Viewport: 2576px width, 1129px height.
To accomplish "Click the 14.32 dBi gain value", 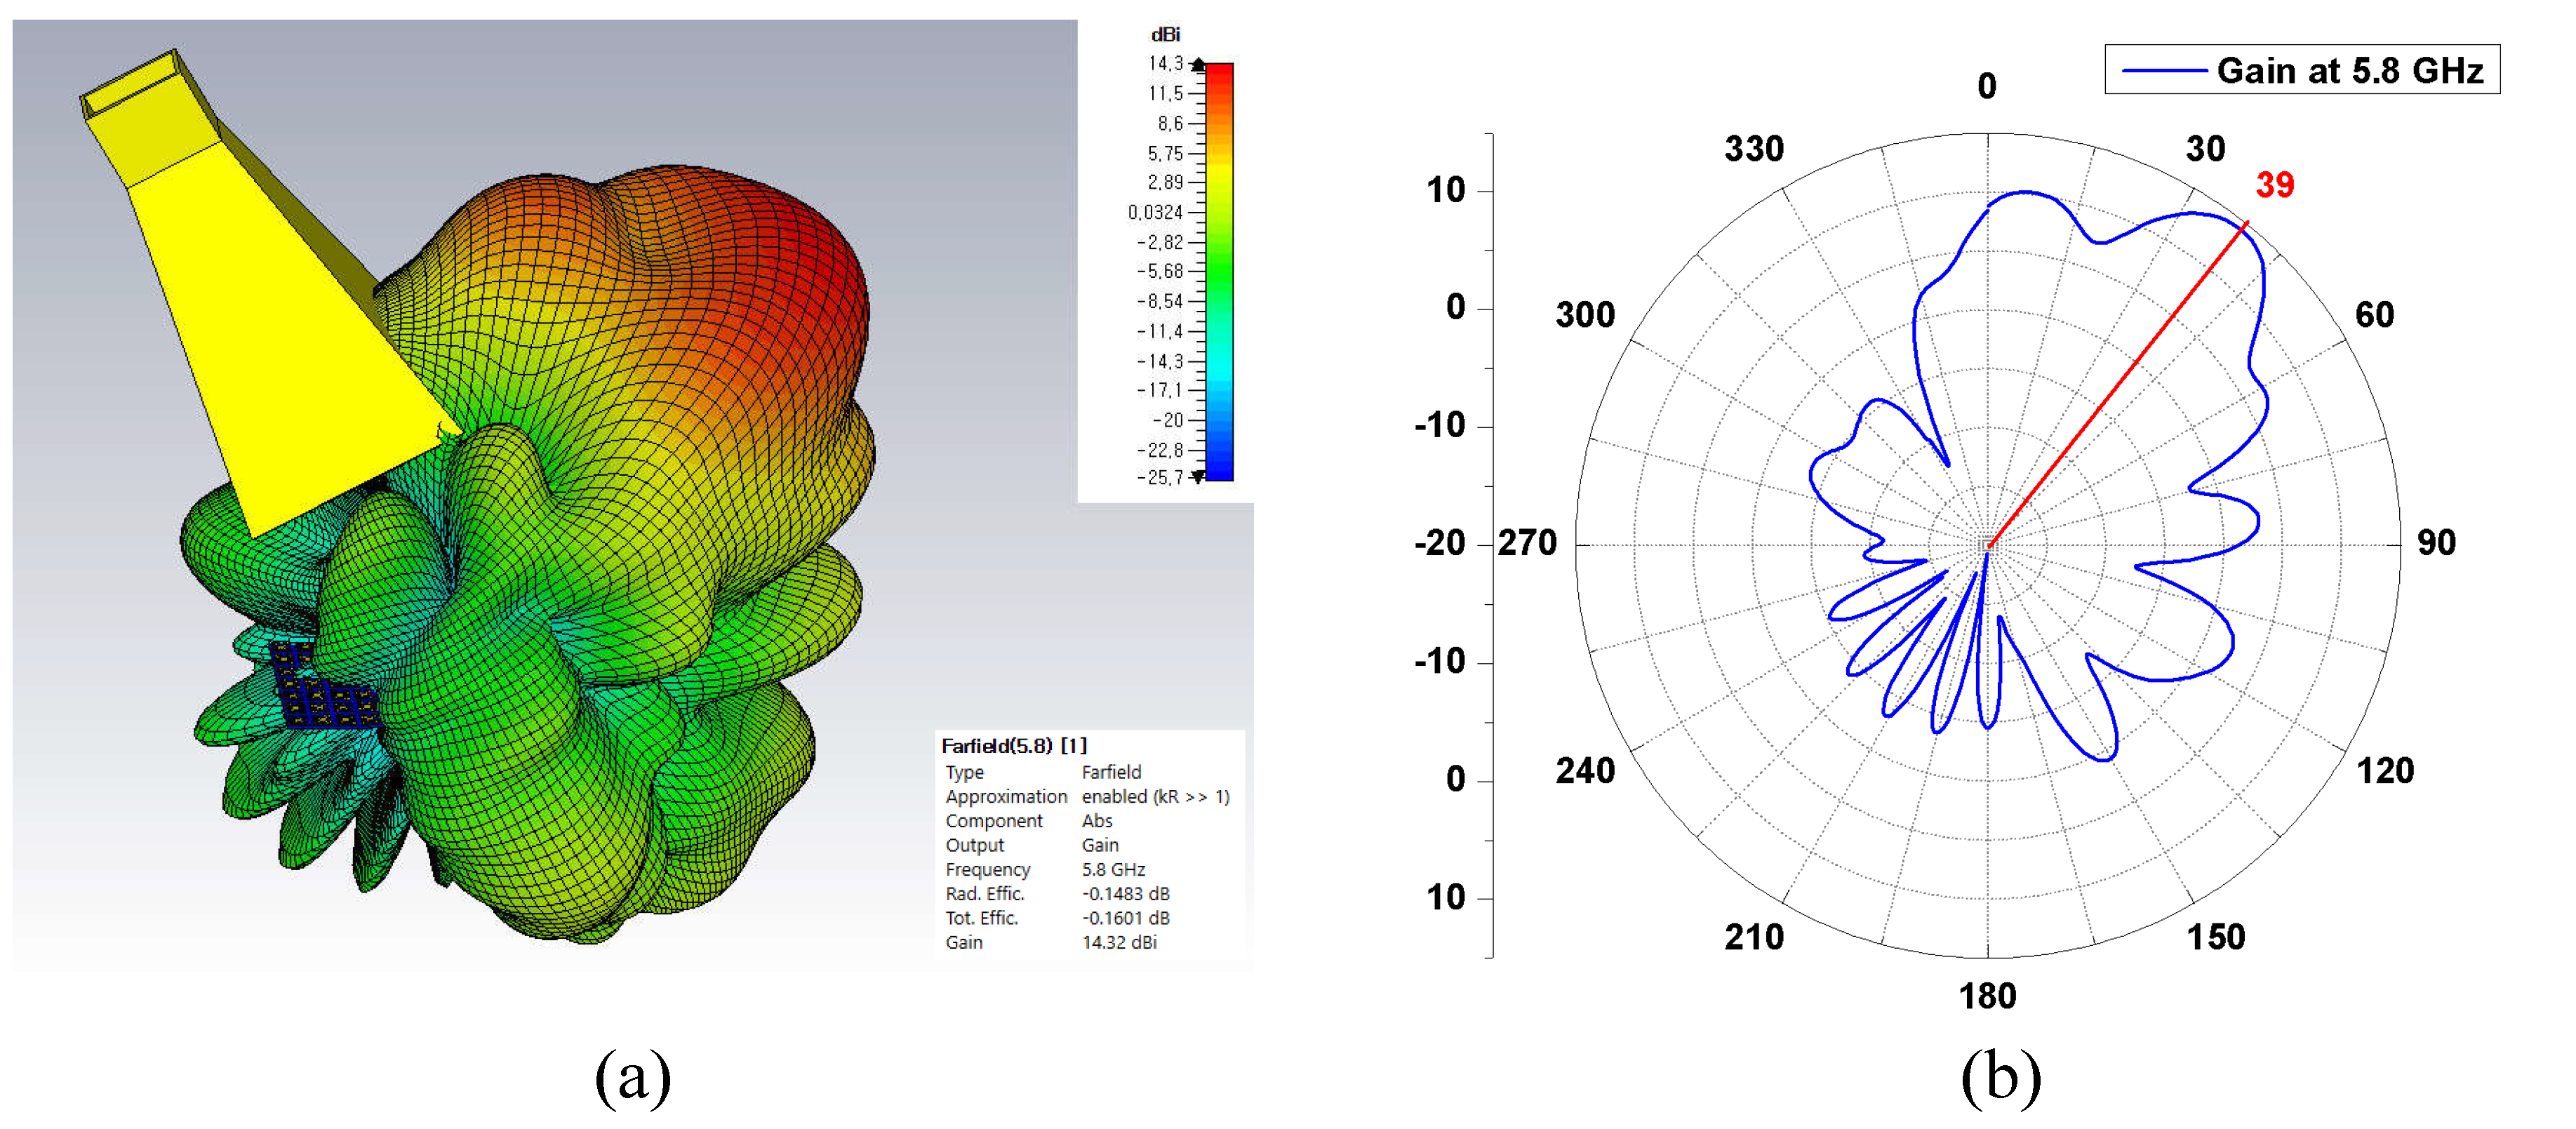I will (x=1119, y=942).
